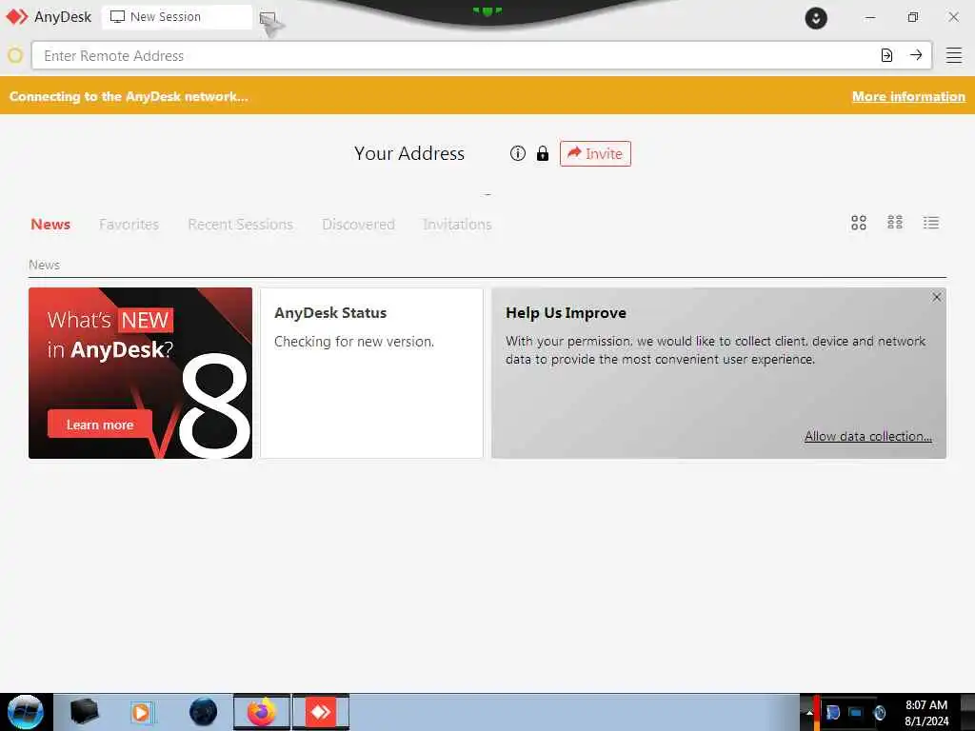Add a new session tab with monitor icon
The image size is (975, 731).
pyautogui.click(x=268, y=19)
